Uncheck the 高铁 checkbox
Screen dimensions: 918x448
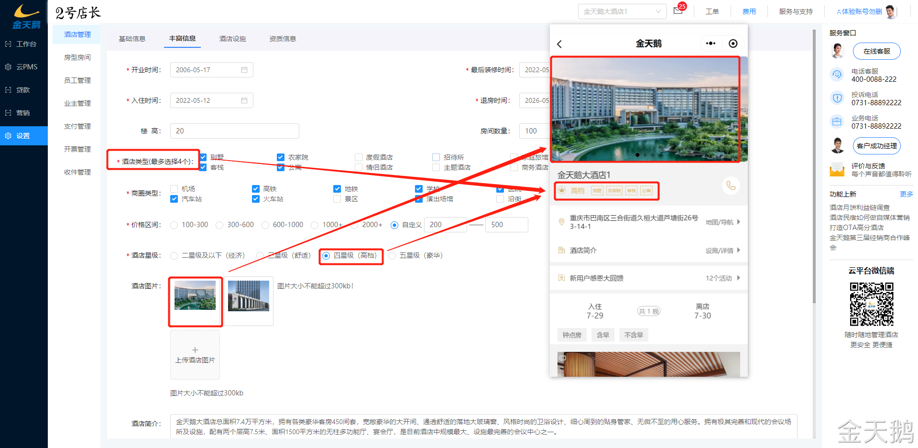256,189
